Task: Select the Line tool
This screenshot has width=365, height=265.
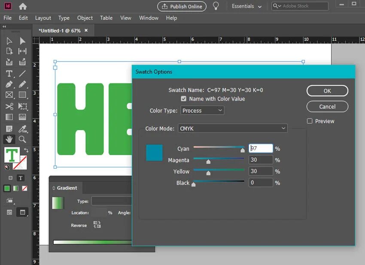Action: point(22,73)
